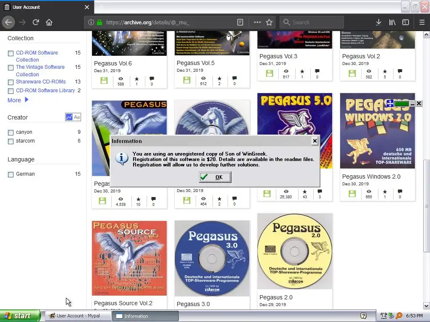Image resolution: width=430 pixels, height=322 pixels.
Task: Click the vertical scrollbar thumb
Action: pos(427,206)
